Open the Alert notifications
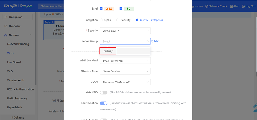 [234, 6]
